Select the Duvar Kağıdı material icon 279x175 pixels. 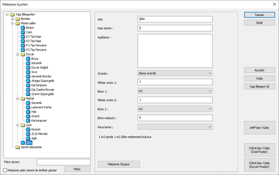click(x=28, y=68)
